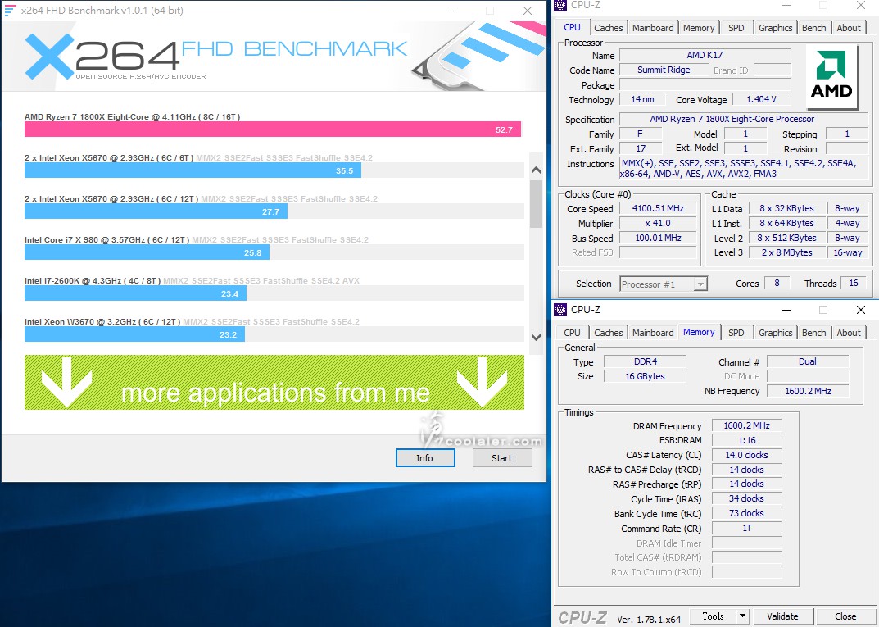Click the benchmark results scrollbar thumb
Image resolution: width=879 pixels, height=627 pixels.
(536, 204)
